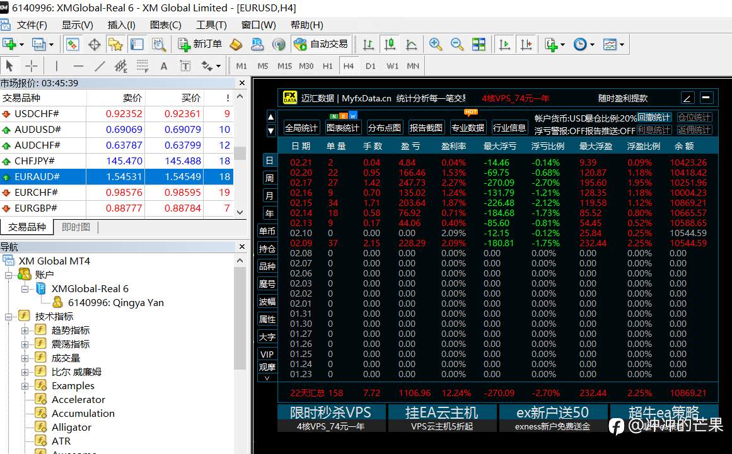Toggle the Data Window crosshair-circle icon
732x454 pixels.
point(95,44)
